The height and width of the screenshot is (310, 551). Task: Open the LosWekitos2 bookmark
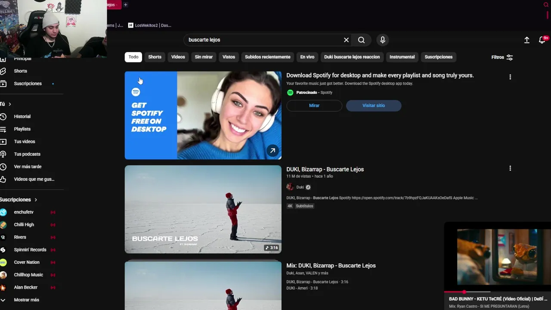(x=150, y=25)
